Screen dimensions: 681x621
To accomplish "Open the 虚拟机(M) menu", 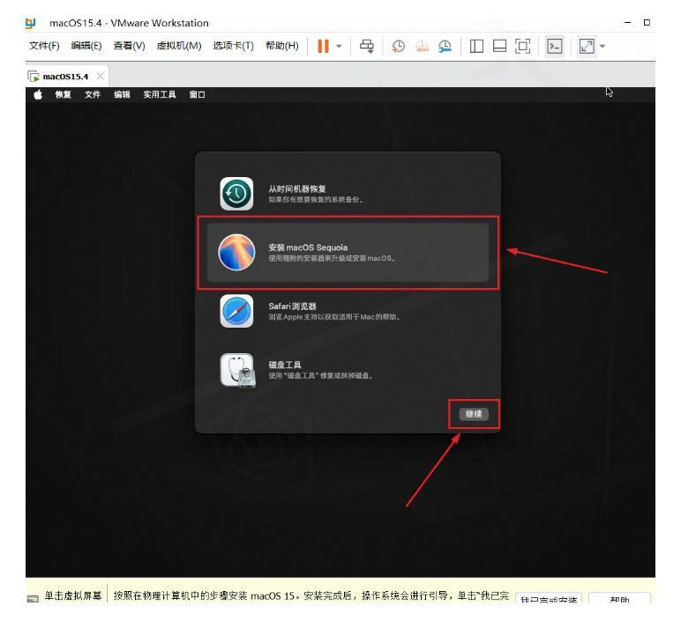I will (x=179, y=46).
